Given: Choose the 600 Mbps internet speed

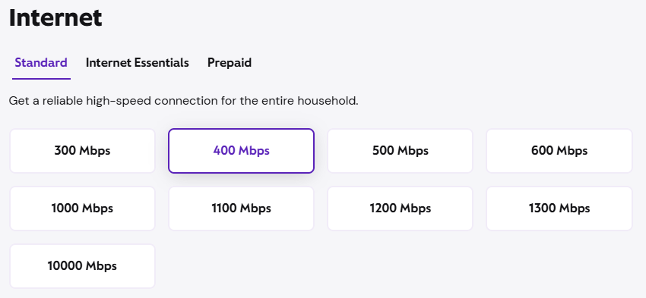Looking at the screenshot, I should [x=559, y=151].
